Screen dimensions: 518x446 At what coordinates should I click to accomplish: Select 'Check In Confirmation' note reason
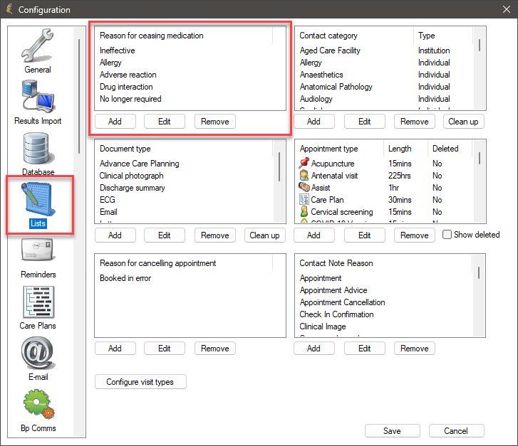336,314
